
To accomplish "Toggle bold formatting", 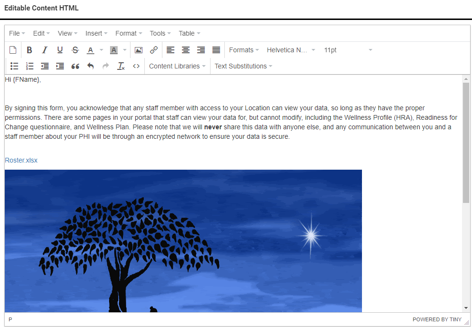I will [30, 50].
